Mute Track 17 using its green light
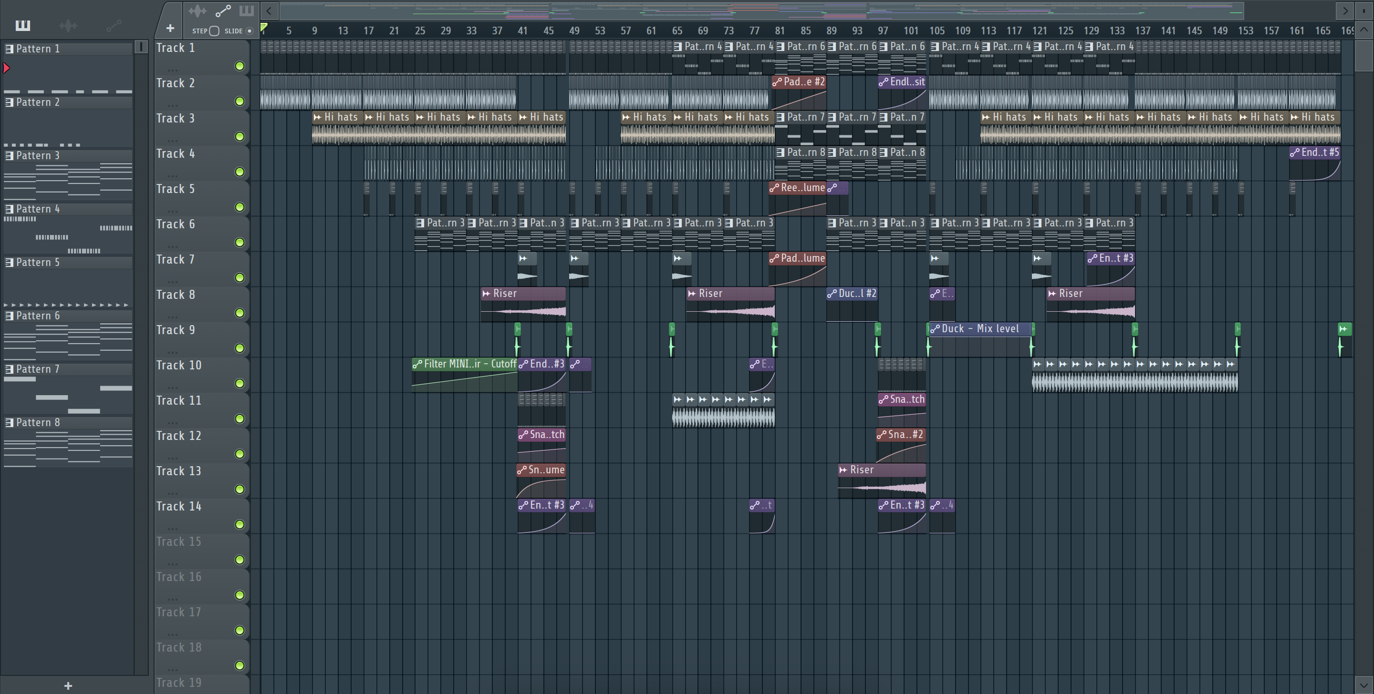The height and width of the screenshot is (694, 1374). (x=240, y=630)
